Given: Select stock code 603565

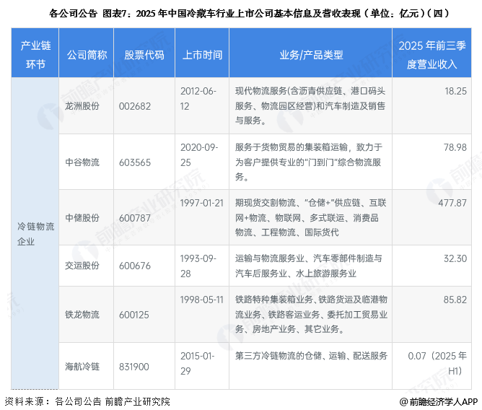Looking at the screenshot, I should coord(137,162).
